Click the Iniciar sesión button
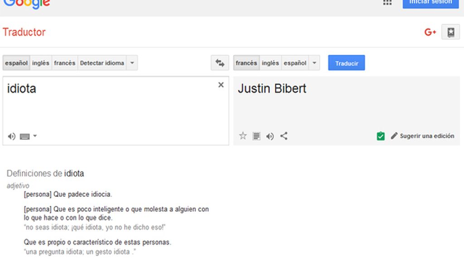The image size is (464, 261). [430, 3]
